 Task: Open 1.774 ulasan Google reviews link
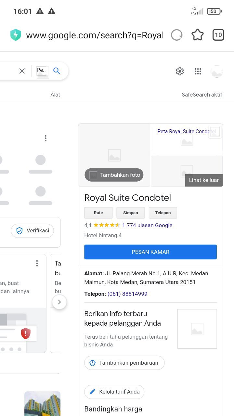[x=147, y=225]
